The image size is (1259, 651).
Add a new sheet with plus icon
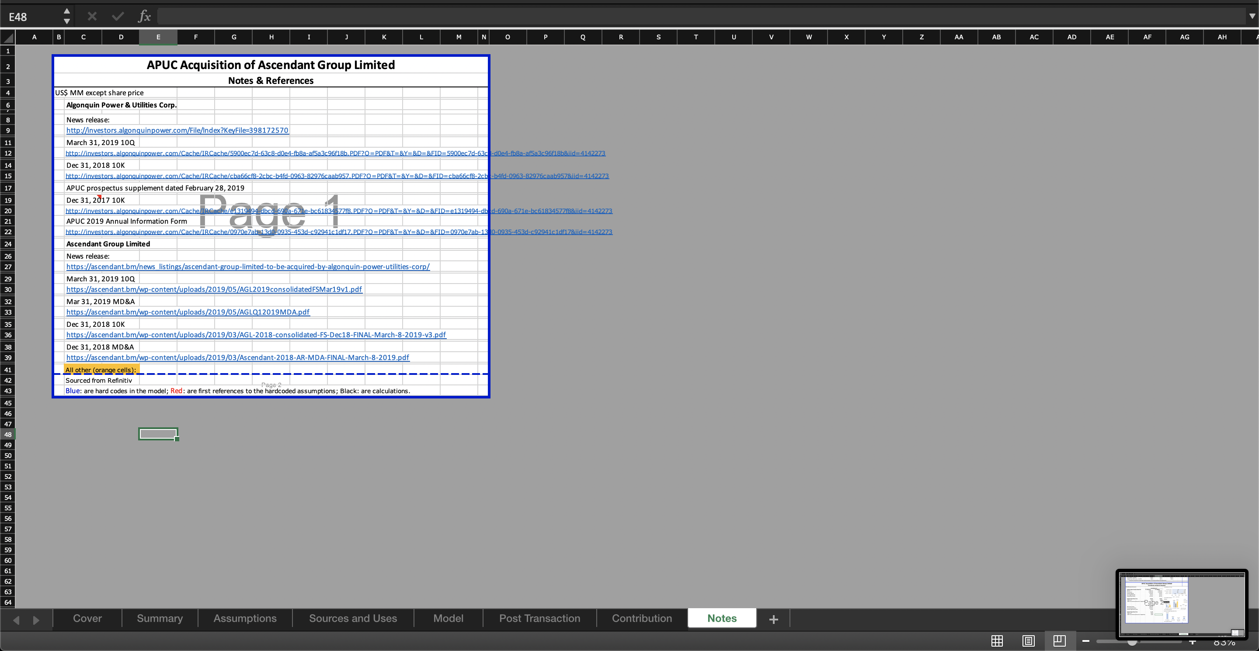(773, 619)
